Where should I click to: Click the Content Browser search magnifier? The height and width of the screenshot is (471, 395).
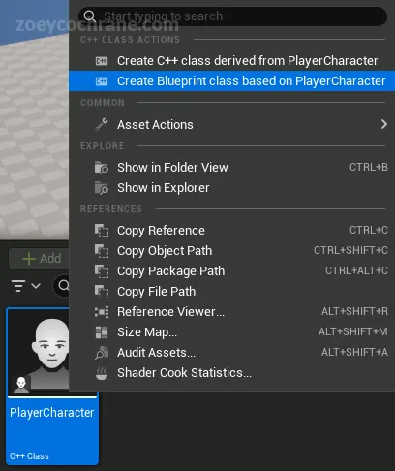tap(64, 285)
